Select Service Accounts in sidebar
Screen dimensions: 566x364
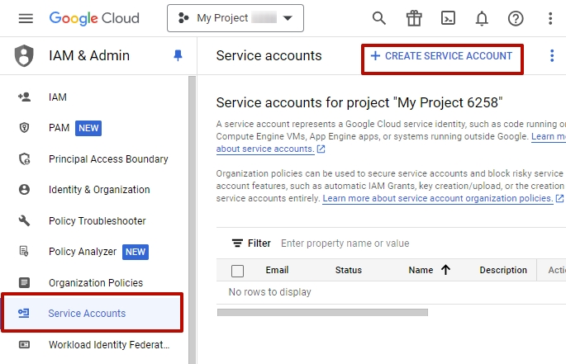pyautogui.click(x=92, y=313)
